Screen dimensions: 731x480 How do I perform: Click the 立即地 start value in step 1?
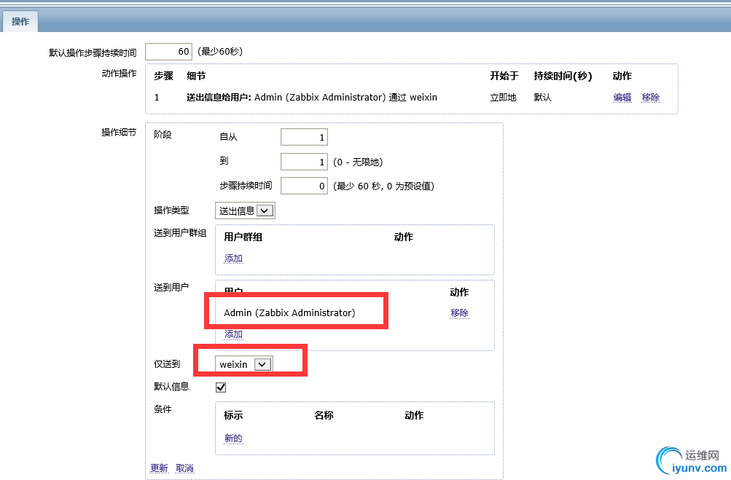point(503,98)
